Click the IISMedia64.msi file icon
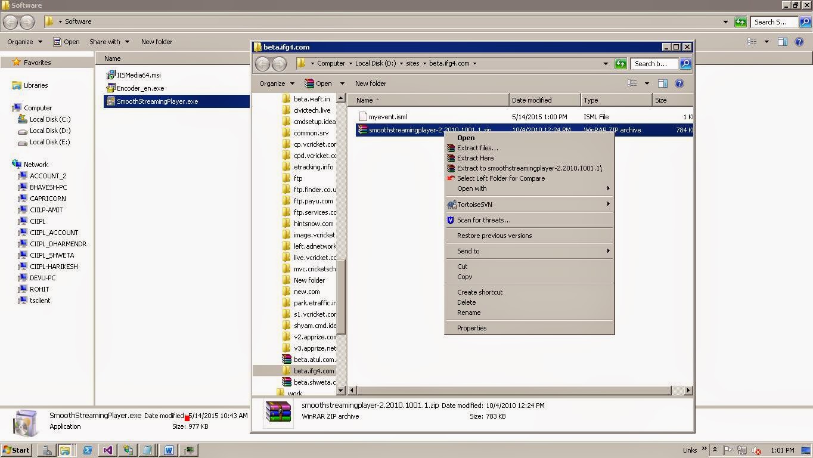Screen dimensions: 813x458 pyautogui.click(x=110, y=75)
